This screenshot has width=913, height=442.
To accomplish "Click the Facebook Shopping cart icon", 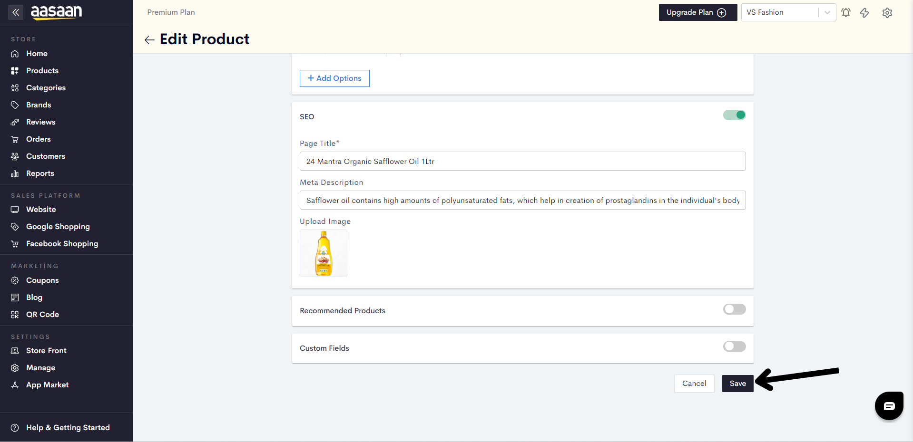I will click(x=15, y=244).
